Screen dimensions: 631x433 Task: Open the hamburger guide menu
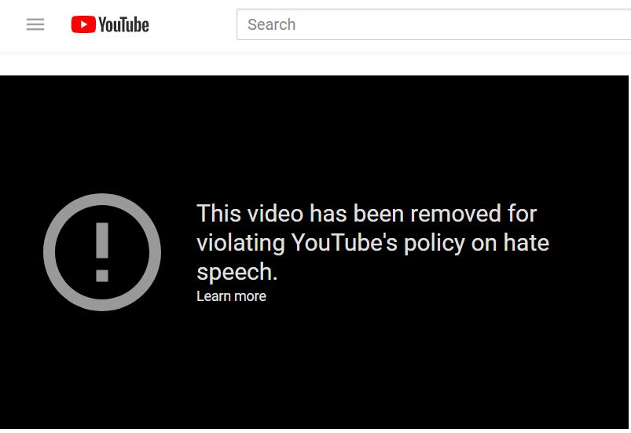[x=35, y=24]
